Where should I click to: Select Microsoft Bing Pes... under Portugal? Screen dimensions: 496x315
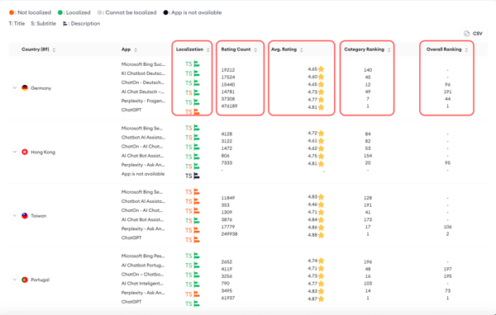coord(143,256)
